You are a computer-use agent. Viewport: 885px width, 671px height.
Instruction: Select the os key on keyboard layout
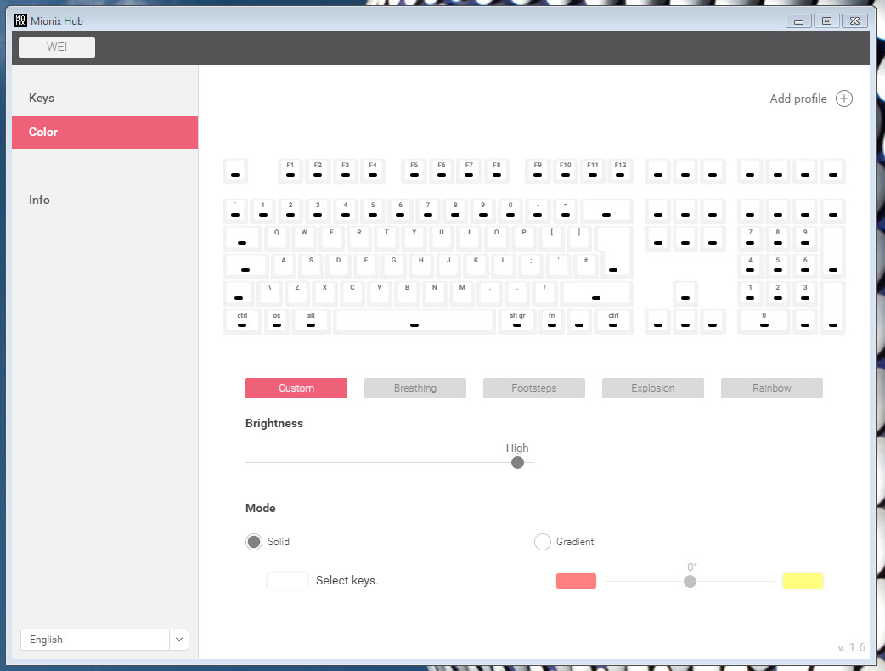(x=277, y=321)
